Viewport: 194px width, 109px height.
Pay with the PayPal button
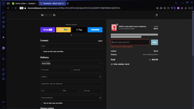(x=63, y=30)
